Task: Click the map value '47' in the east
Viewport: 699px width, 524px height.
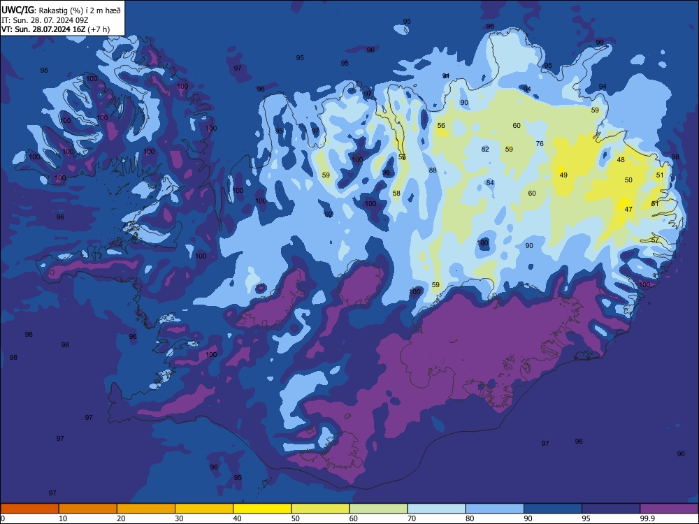Action: point(628,209)
